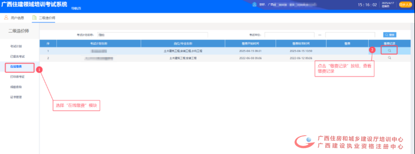Click the 考试年份 start year field

(x=289, y=35)
